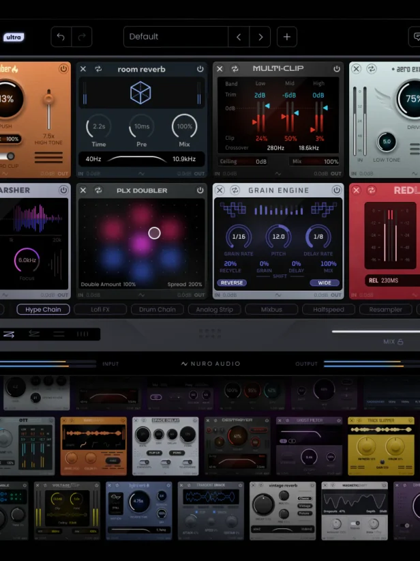Select the first zigzag routing mode icon

click(x=9, y=334)
